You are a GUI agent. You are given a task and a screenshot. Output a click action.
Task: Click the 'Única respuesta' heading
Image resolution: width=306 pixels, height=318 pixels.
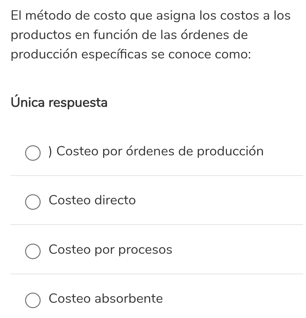pos(59,103)
